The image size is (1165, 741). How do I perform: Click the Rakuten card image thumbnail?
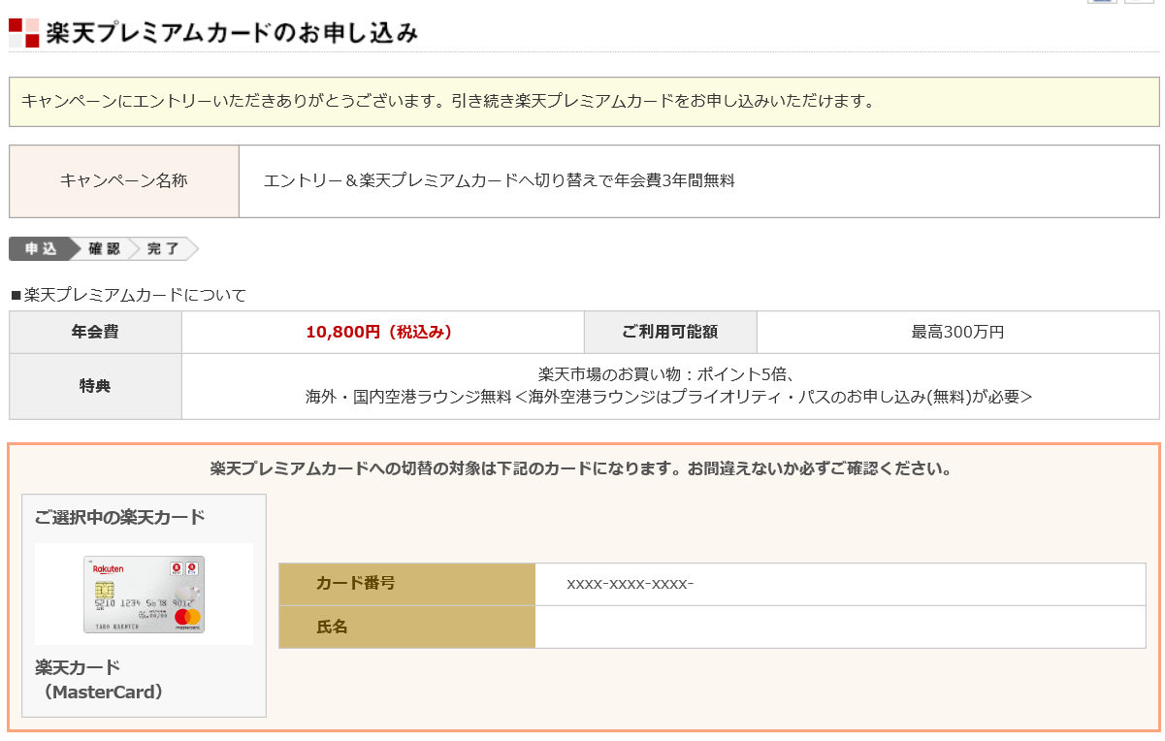[x=144, y=595]
